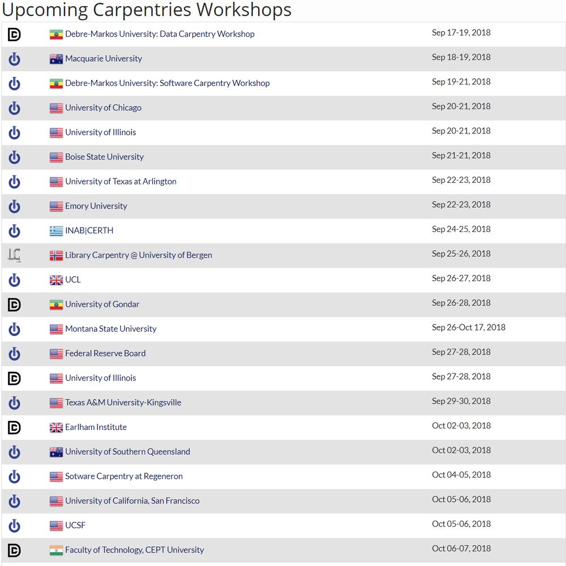Open Debre-Markos University: Software Carpentry Workshop link

[168, 83]
